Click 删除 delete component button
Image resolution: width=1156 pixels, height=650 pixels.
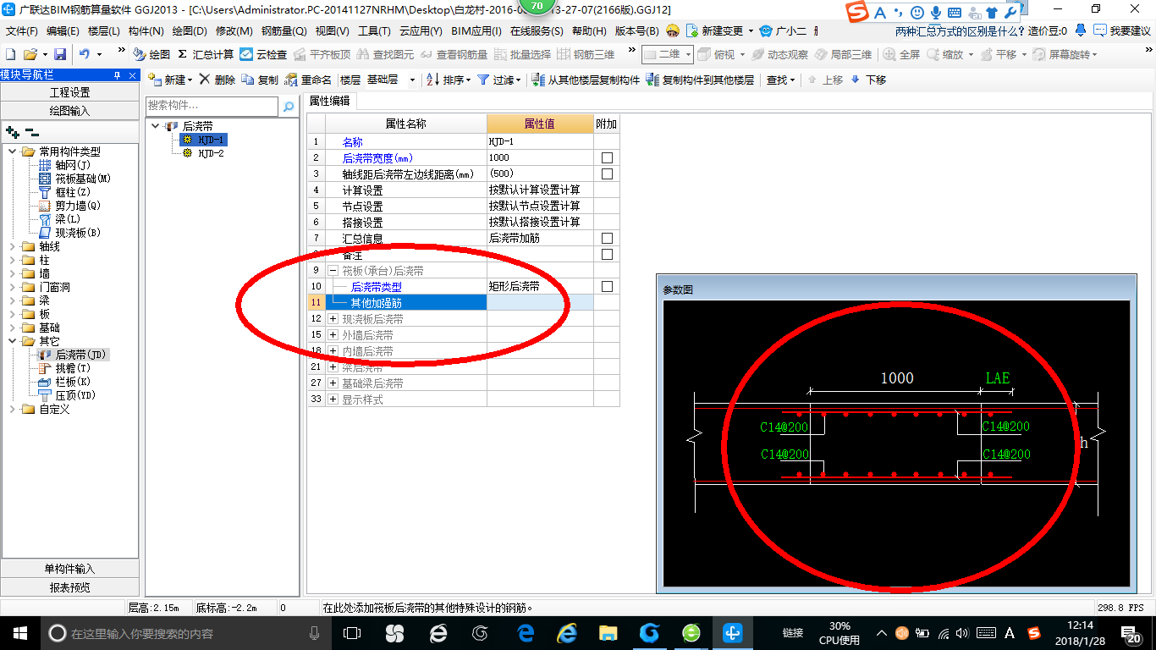pyautogui.click(x=217, y=80)
